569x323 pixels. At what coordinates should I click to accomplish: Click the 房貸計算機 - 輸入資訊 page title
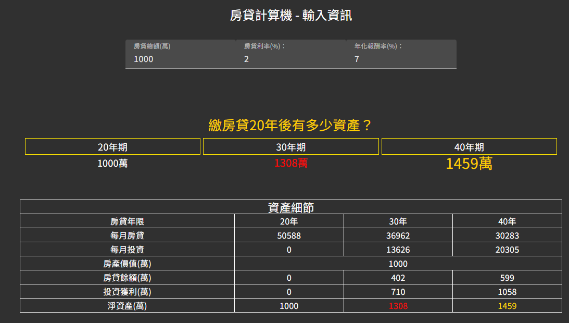(290, 15)
